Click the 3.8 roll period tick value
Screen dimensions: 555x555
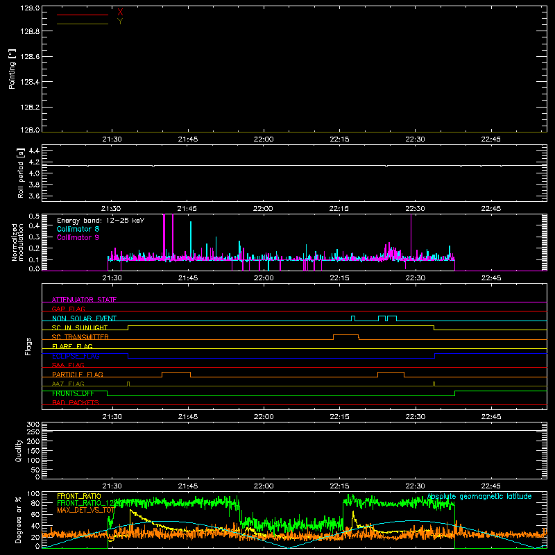[x=34, y=185]
